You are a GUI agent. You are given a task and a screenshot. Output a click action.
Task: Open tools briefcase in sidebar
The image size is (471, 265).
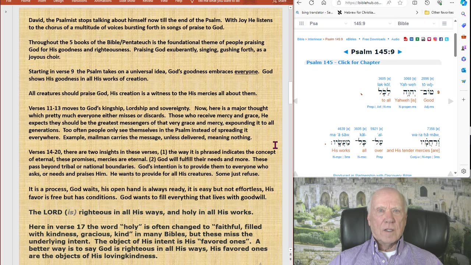[464, 36]
